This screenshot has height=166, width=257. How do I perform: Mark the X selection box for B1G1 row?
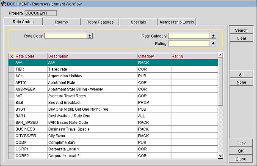pyautogui.click(x=11, y=109)
